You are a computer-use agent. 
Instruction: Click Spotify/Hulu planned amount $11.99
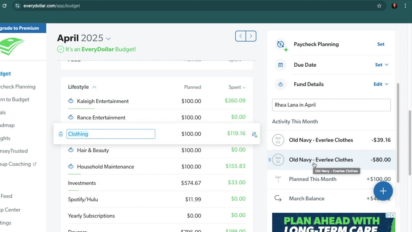pos(193,199)
